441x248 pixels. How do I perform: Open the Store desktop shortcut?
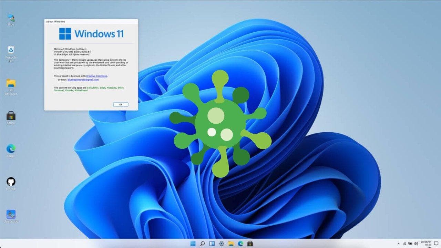(11, 116)
